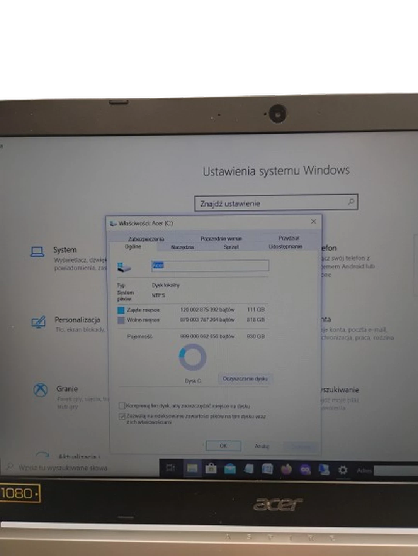Open the Personalizacja settings icon
The width and height of the screenshot is (418, 556).
[38, 322]
